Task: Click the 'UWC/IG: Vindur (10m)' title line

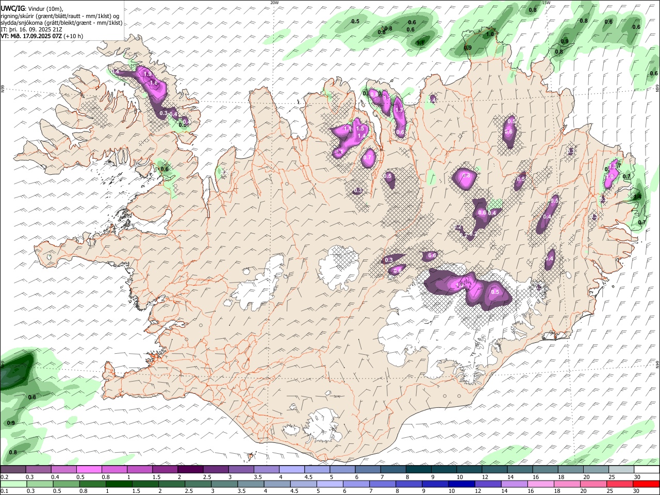Action: 31,9
